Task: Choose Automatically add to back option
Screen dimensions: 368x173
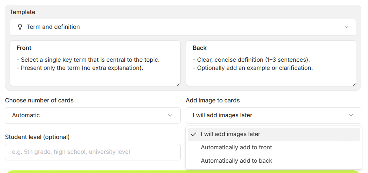Action: (274, 161)
